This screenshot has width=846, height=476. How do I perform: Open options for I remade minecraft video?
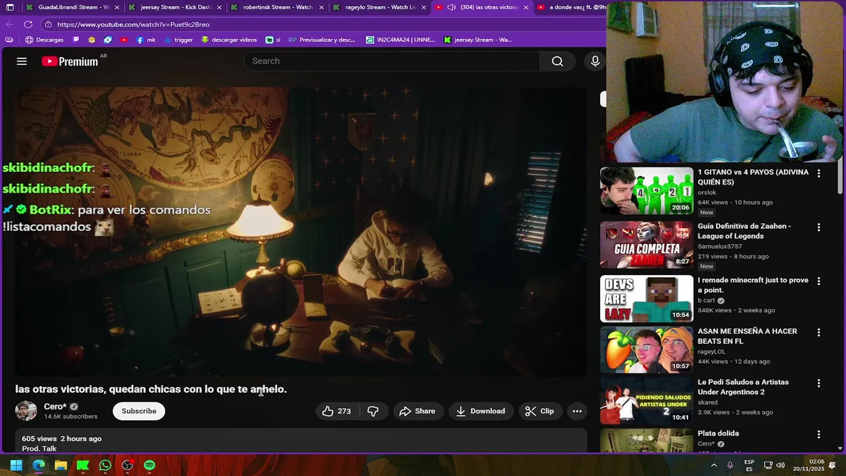coord(818,281)
